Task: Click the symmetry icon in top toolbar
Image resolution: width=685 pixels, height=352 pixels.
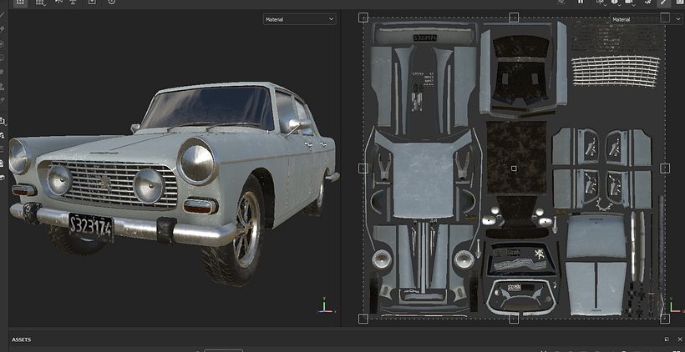Action: pyautogui.click(x=59, y=3)
